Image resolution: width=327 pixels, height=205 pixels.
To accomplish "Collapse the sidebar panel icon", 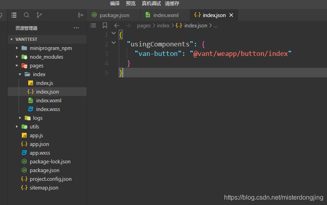I will 81,15.
